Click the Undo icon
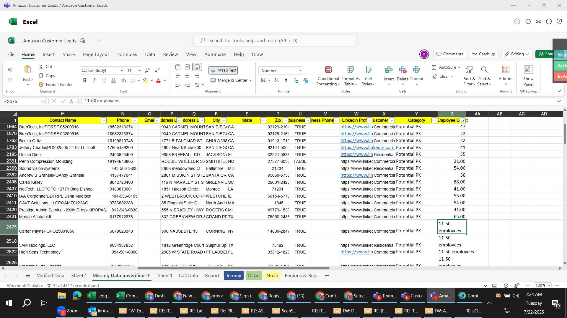Image resolution: width=567 pixels, height=318 pixels. tap(10, 70)
